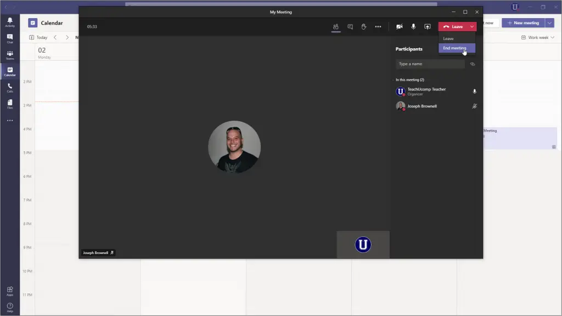Maximize the My Meeting window
The image size is (562, 316).
click(465, 12)
